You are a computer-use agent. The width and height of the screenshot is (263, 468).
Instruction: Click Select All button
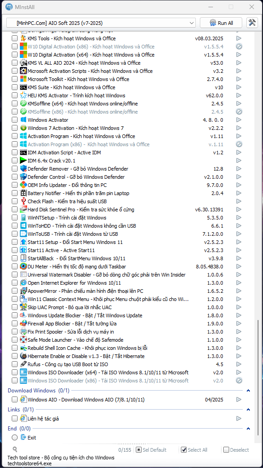(x=194, y=450)
